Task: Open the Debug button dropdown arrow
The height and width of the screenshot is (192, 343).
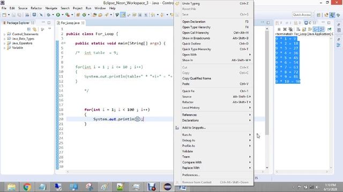Action: [x=53, y=15]
